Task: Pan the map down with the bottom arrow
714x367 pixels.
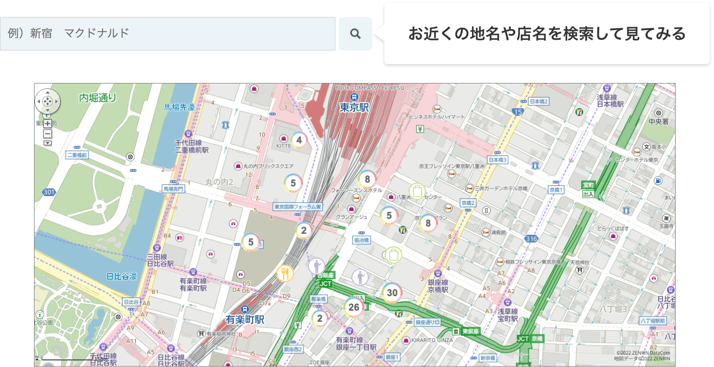Action: 47,110
